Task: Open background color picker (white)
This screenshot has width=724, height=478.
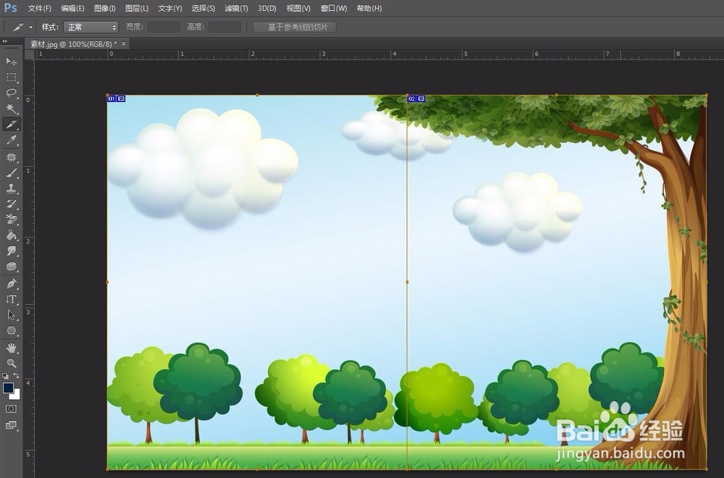Action: 16,395
